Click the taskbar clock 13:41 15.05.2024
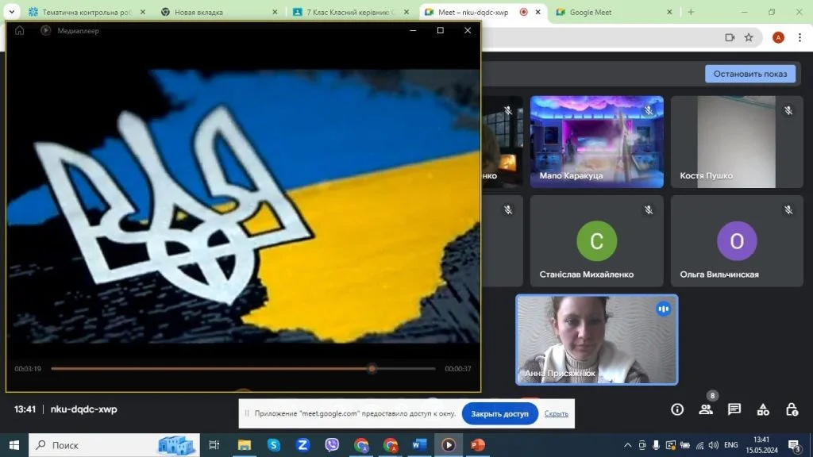813x457 pixels. 761,445
